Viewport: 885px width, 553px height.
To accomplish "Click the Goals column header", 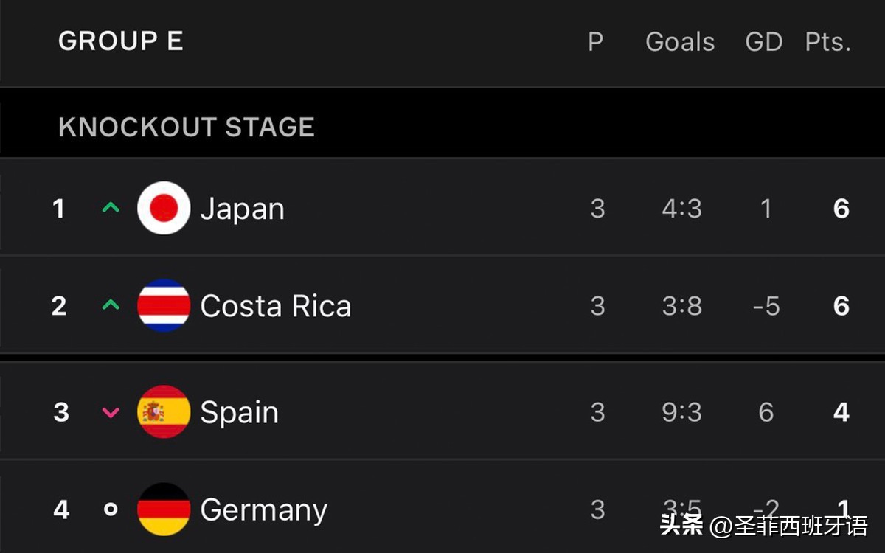I will point(680,42).
